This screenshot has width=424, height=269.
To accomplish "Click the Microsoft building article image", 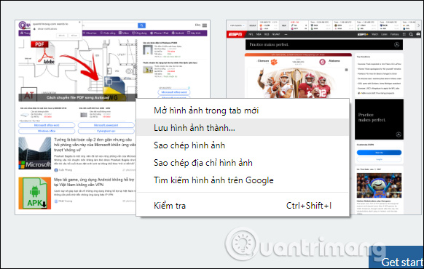I will (35, 153).
